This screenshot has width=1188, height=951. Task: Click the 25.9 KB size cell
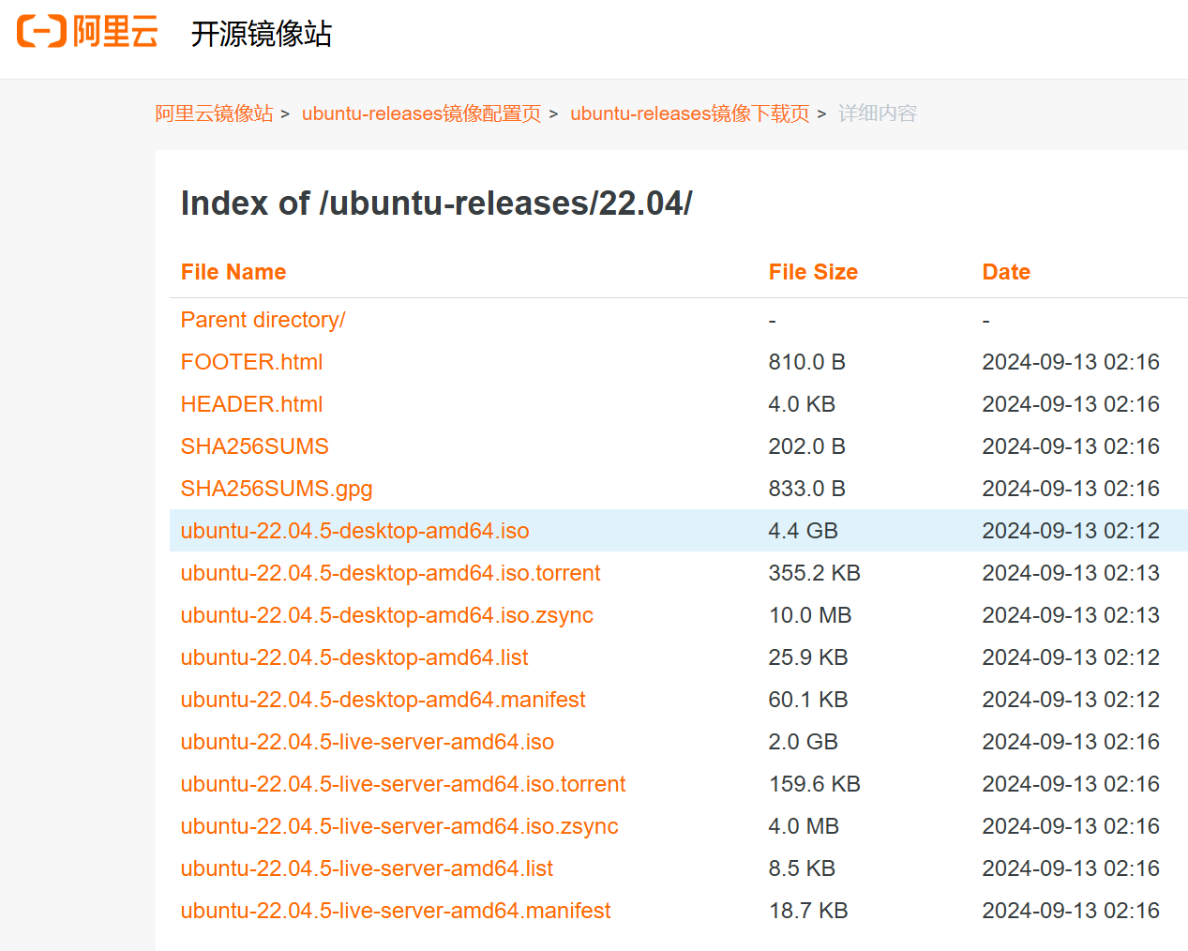click(x=808, y=657)
